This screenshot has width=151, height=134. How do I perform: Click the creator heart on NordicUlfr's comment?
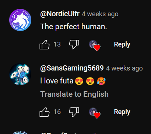pyautogui.click(x=95, y=45)
